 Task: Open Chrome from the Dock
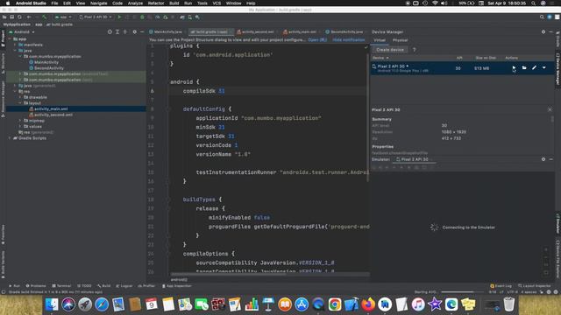335,304
